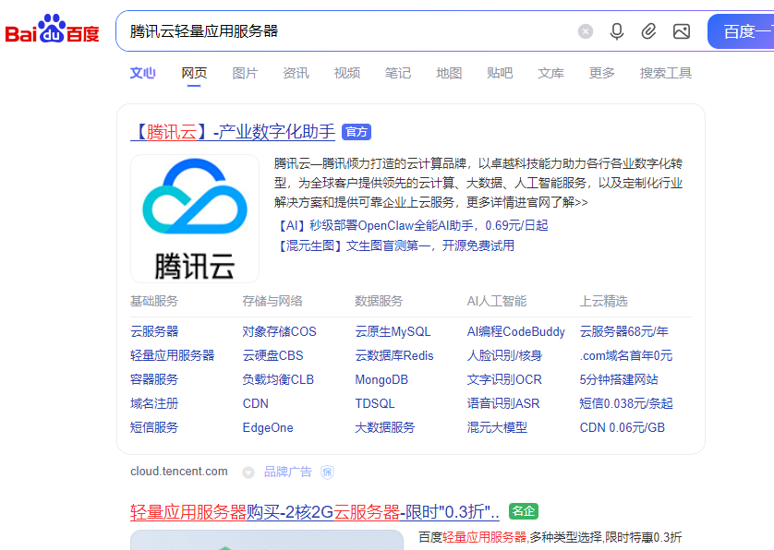Click the Baidu logo
774x550 pixels.
click(53, 30)
